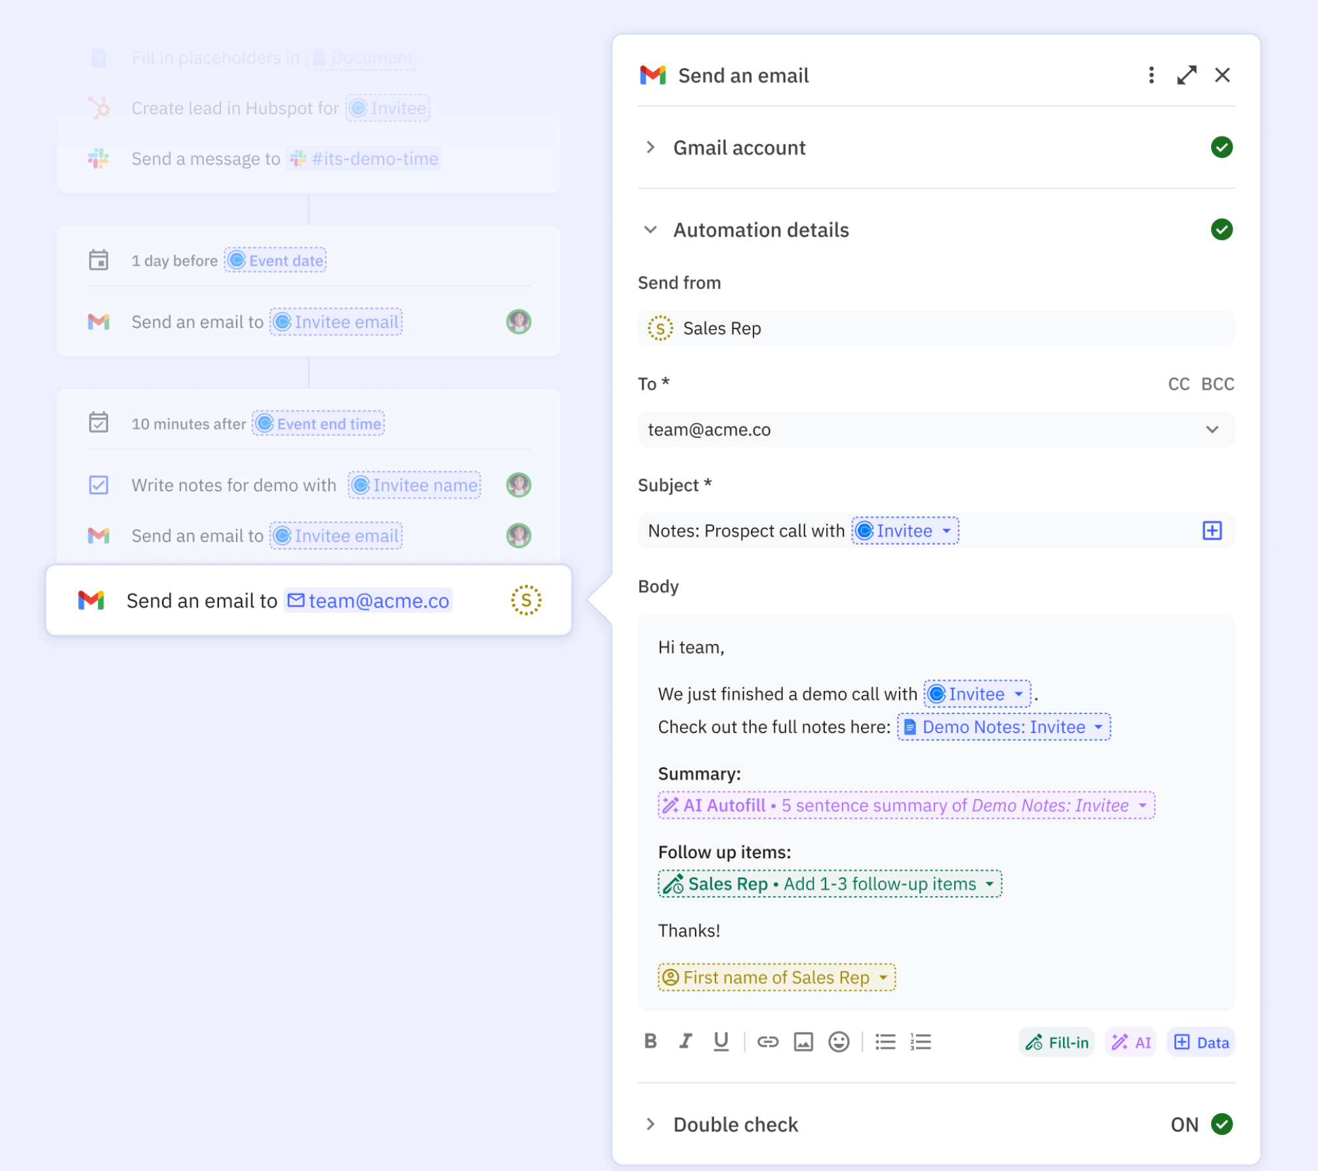Viewport: 1318px width, 1171px height.
Task: Click the Bold formatting icon
Action: 650,1041
